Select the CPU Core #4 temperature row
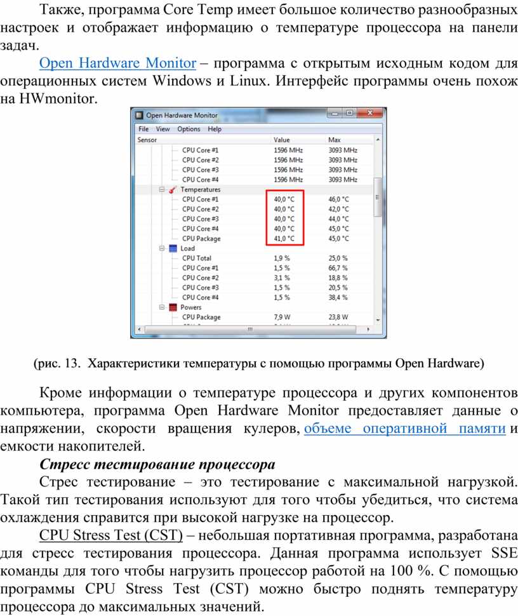The image size is (518, 616). click(x=255, y=229)
